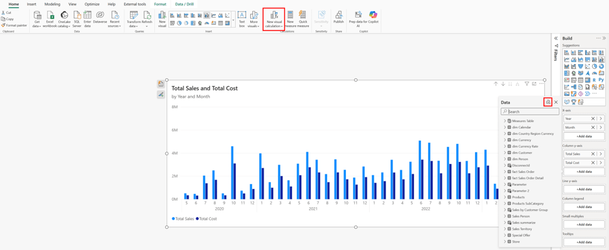Add data to Line y-axis
Screen dimensions: 609x250
coord(584,189)
